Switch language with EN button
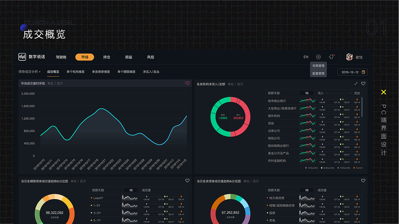399x224 pixels. tap(306, 57)
